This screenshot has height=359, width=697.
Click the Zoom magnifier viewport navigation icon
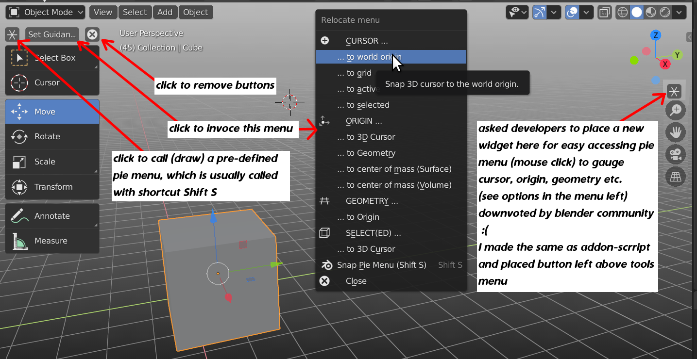(675, 111)
